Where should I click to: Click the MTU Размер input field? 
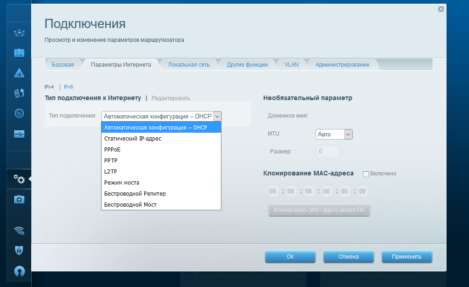[x=328, y=151]
